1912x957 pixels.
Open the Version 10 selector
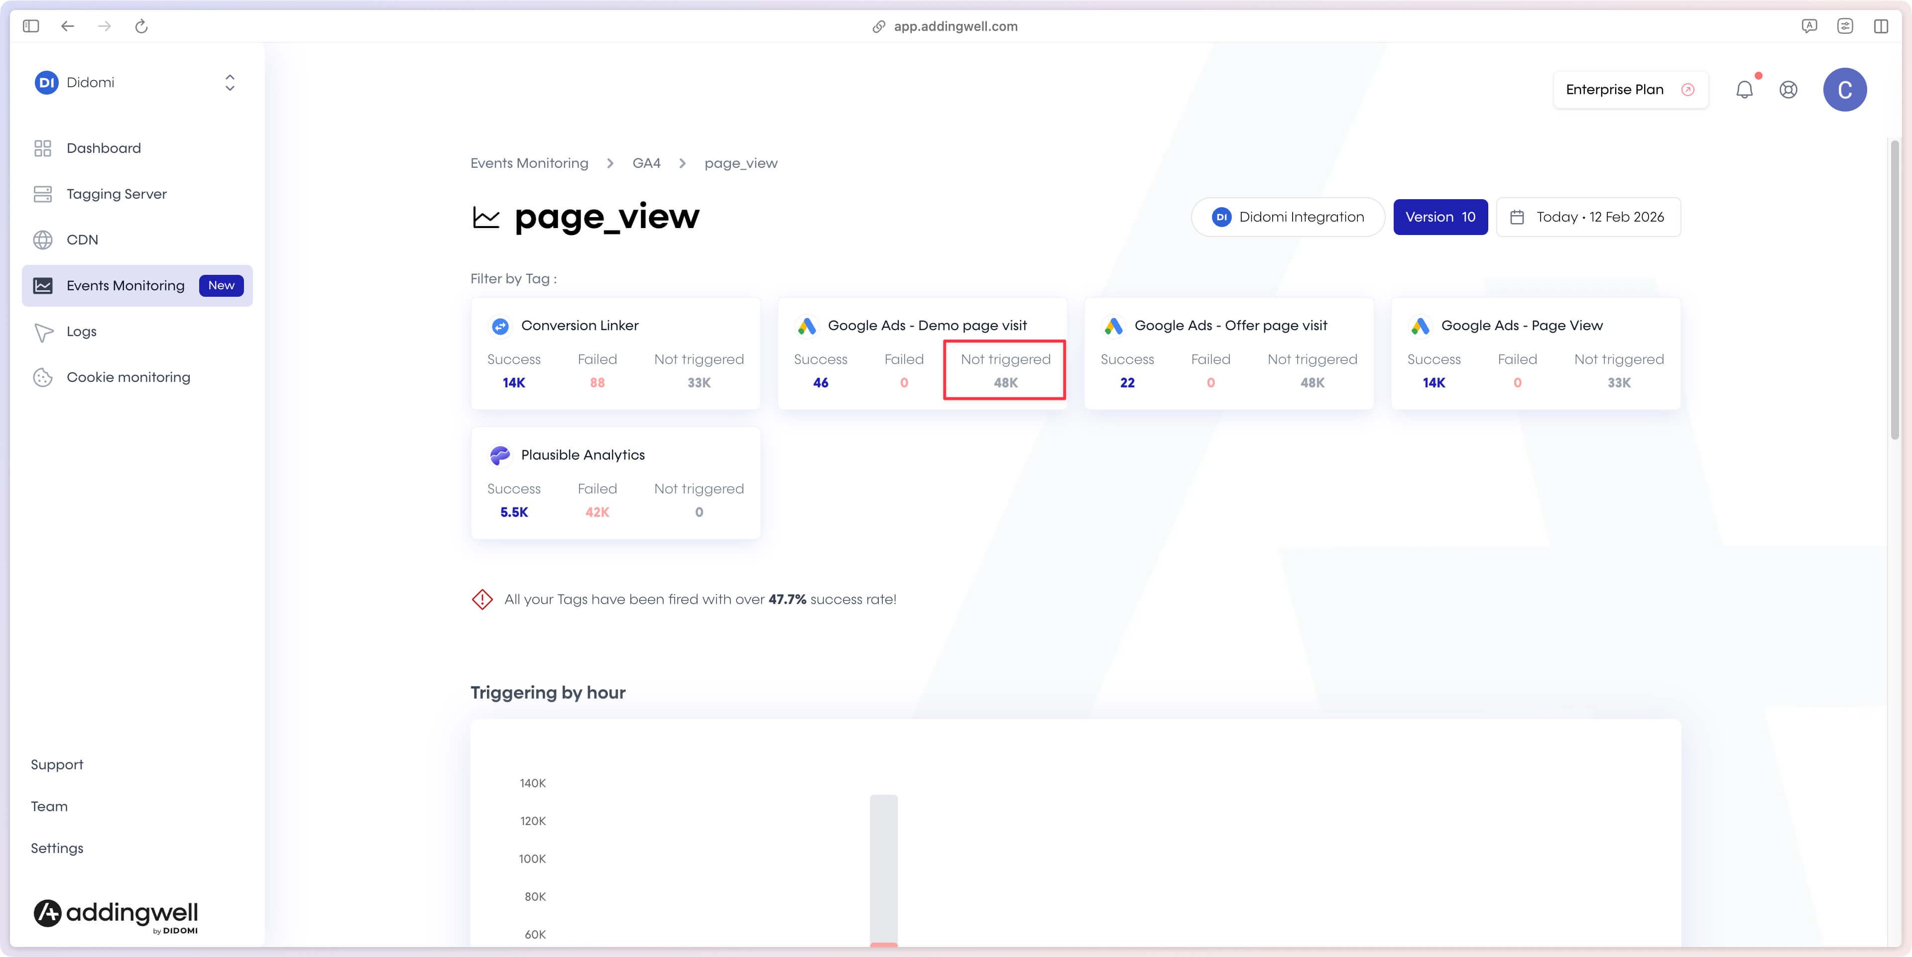1440,217
